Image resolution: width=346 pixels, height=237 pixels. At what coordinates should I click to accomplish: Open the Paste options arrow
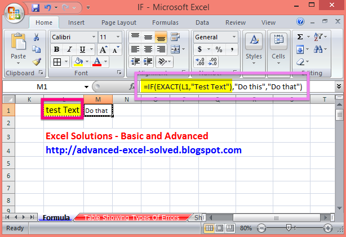(19, 63)
